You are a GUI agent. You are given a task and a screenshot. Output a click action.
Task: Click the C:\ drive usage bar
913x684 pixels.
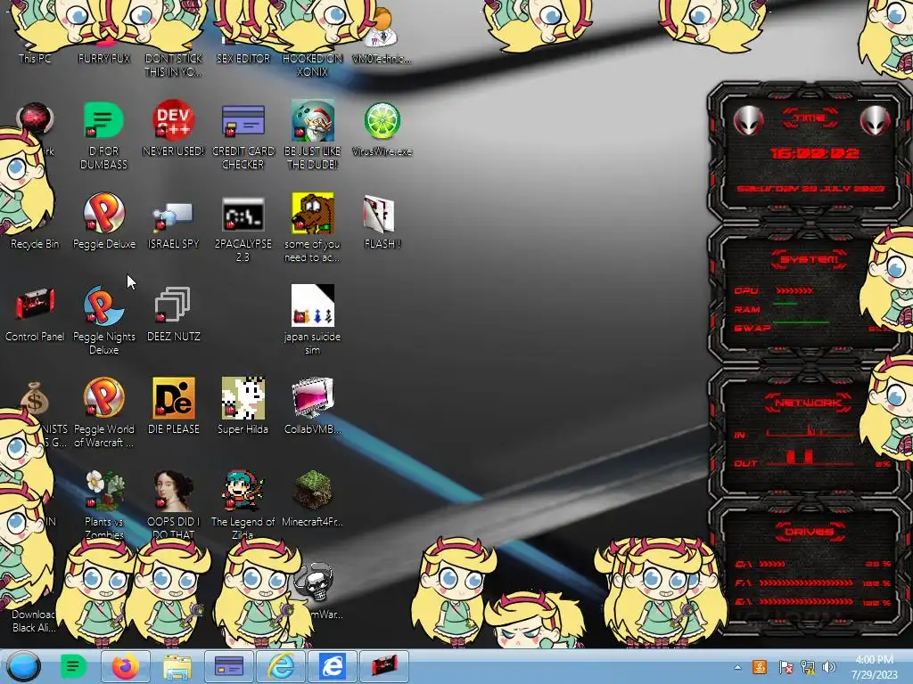point(771,564)
